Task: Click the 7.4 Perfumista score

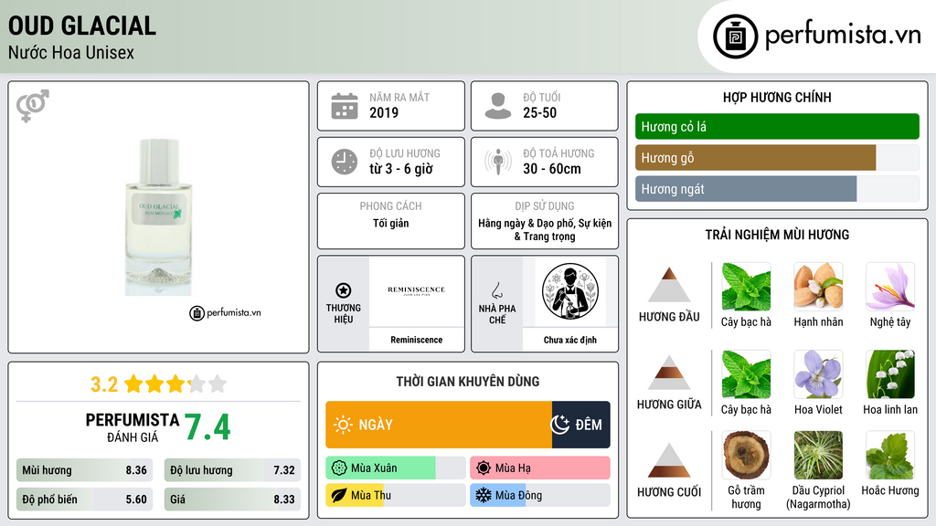Action: tap(207, 427)
